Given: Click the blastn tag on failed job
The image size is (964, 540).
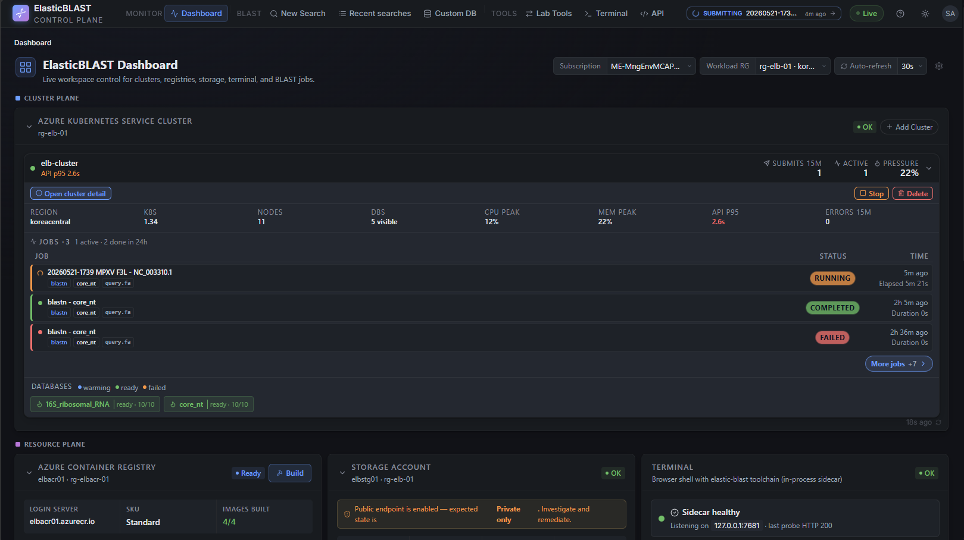Looking at the screenshot, I should click(x=59, y=343).
